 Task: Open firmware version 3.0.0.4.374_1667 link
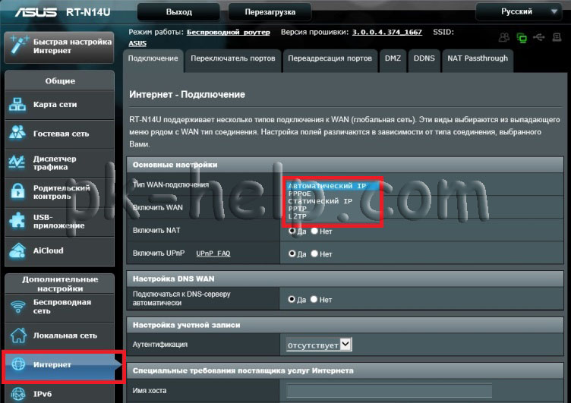[x=387, y=32]
